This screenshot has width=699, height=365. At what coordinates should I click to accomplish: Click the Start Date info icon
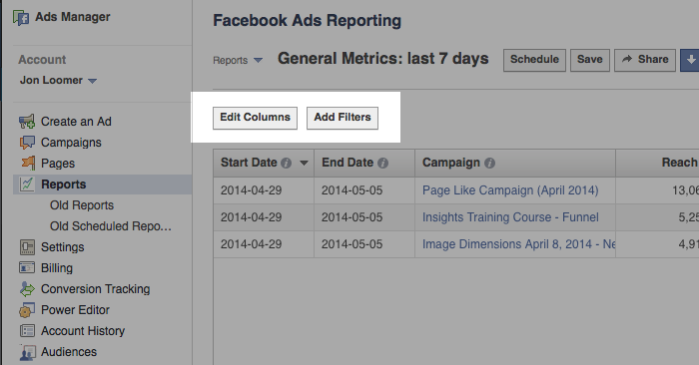coord(287,164)
